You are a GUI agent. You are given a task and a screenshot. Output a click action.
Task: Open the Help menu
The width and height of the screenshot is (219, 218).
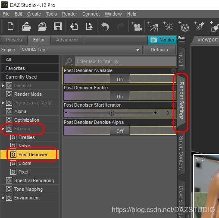tap(131, 14)
